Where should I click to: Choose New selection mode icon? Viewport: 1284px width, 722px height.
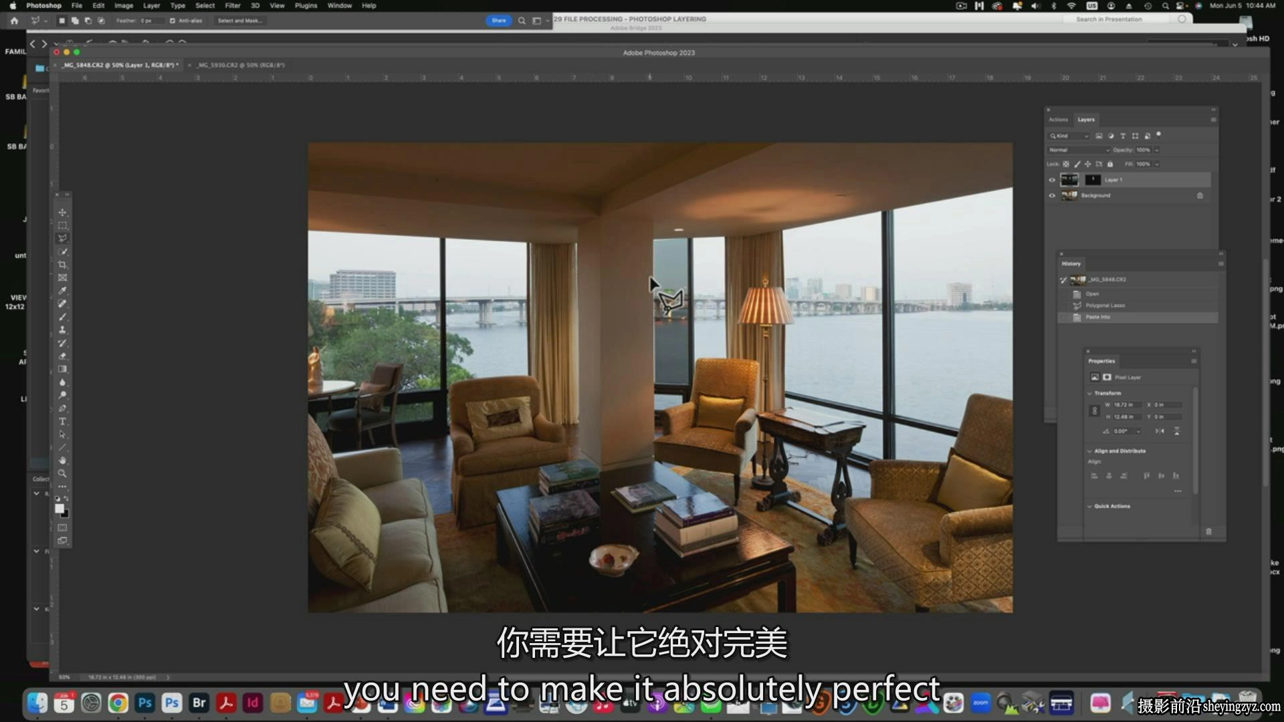[x=62, y=21]
